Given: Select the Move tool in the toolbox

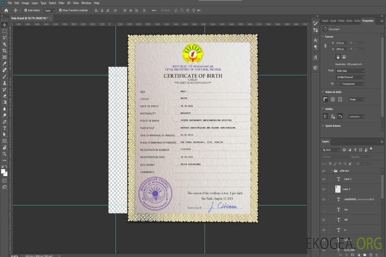Looking at the screenshot, I should pos(4,25).
